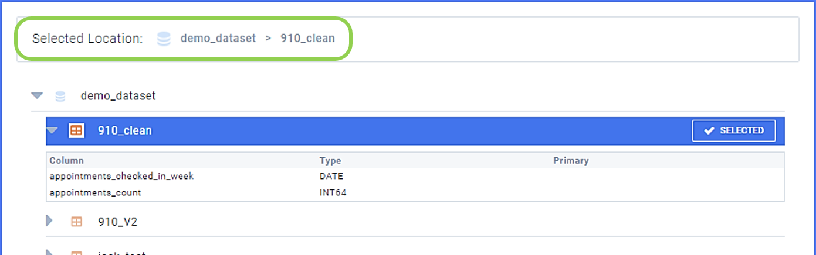Screen dimensions: 816x255
Task: Click the Type column header
Action: tap(330, 160)
